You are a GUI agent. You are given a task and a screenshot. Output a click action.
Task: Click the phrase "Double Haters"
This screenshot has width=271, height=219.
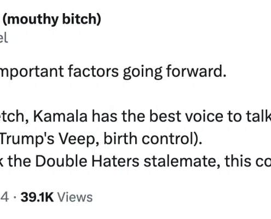87,161
